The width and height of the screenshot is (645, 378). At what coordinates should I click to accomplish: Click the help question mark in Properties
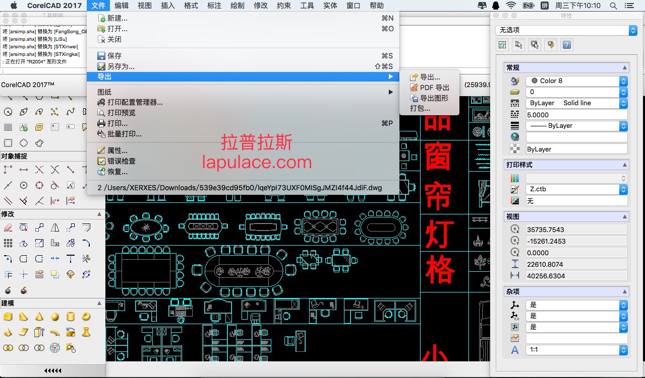[x=567, y=45]
